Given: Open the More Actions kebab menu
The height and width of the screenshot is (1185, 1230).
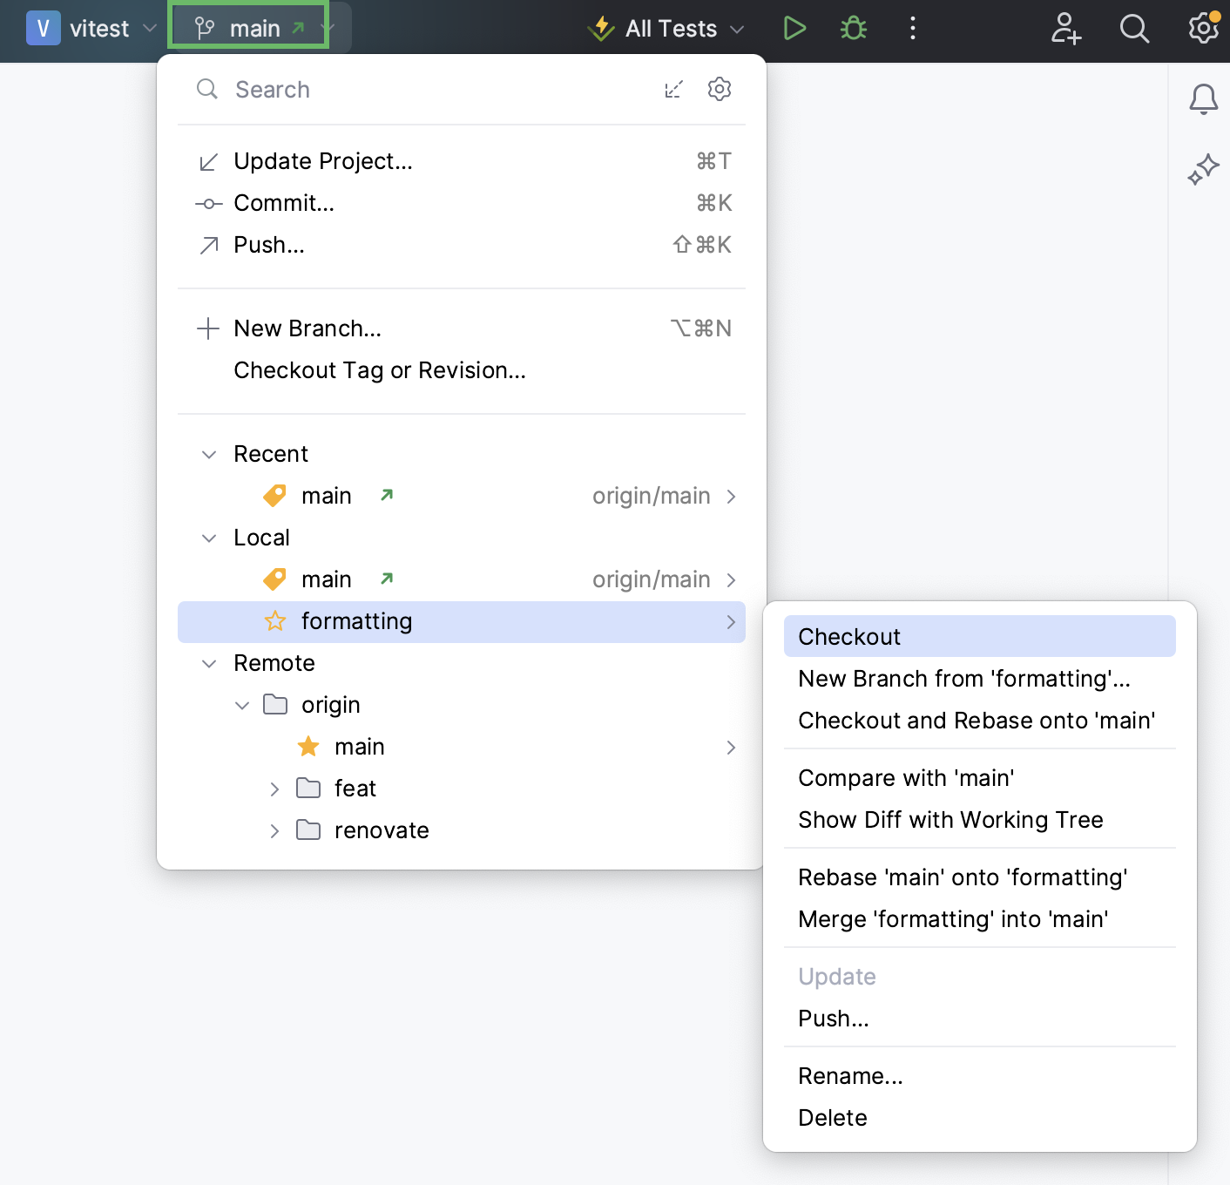Looking at the screenshot, I should point(912,28).
